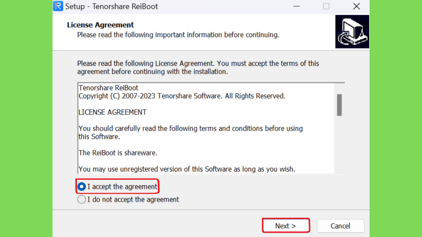
Task: Click the installer computer graphic icon
Action: click(x=352, y=32)
